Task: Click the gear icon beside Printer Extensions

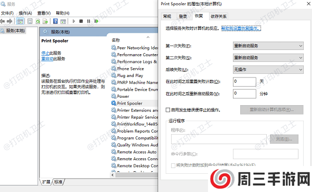Action: click(113, 110)
